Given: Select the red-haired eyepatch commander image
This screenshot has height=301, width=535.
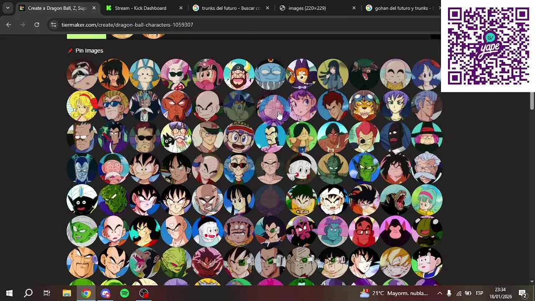Looking at the screenshot, I should tap(364, 137).
